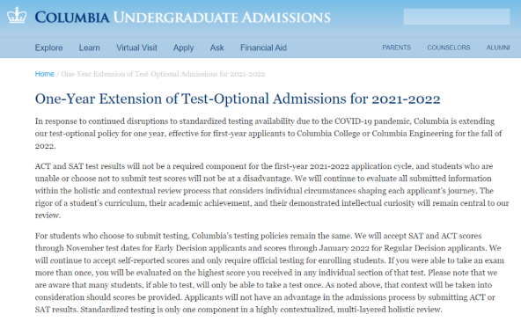The width and height of the screenshot is (521, 329).
Task: Open the Ask navigation item
Action: [x=217, y=48]
